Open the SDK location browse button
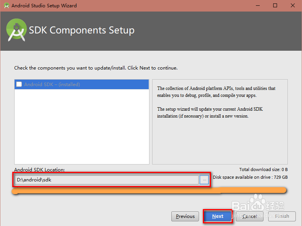The height and width of the screenshot is (226, 302). click(204, 180)
